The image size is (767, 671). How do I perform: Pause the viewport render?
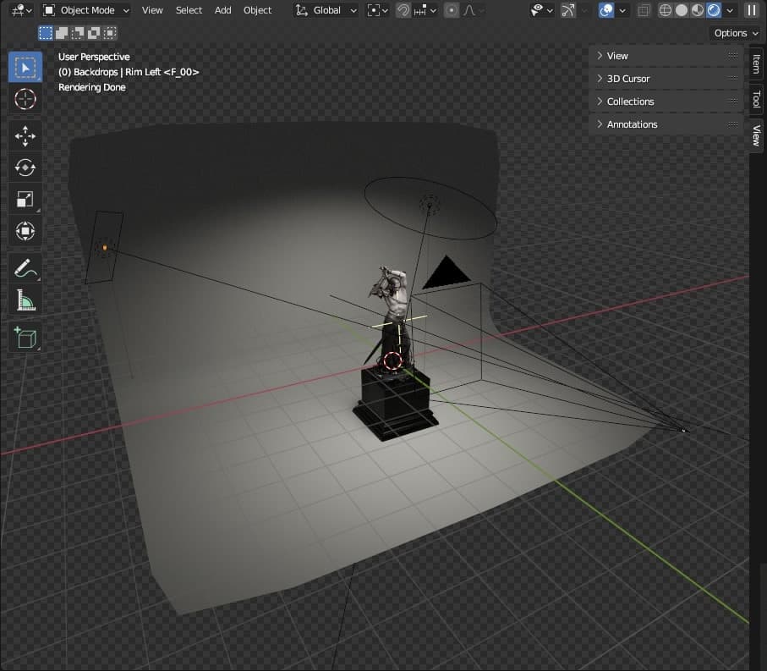click(x=751, y=10)
